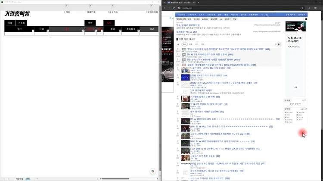Select the circled 최신 sort option
Viewport: 323px width, 181px height.
pyautogui.click(x=185, y=44)
